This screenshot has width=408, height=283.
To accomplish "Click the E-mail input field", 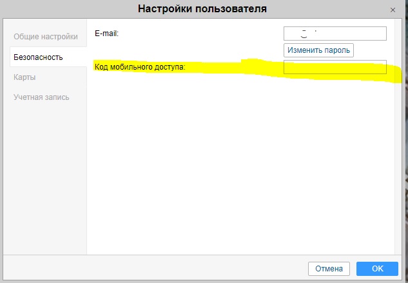I will pos(335,34).
